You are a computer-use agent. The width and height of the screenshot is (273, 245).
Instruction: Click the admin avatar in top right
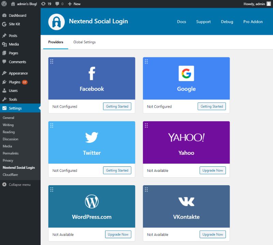269,4
